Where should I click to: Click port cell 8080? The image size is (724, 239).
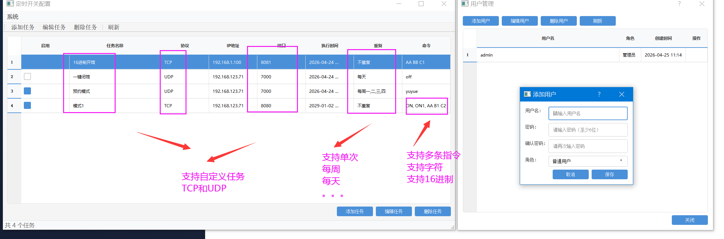(x=281, y=106)
